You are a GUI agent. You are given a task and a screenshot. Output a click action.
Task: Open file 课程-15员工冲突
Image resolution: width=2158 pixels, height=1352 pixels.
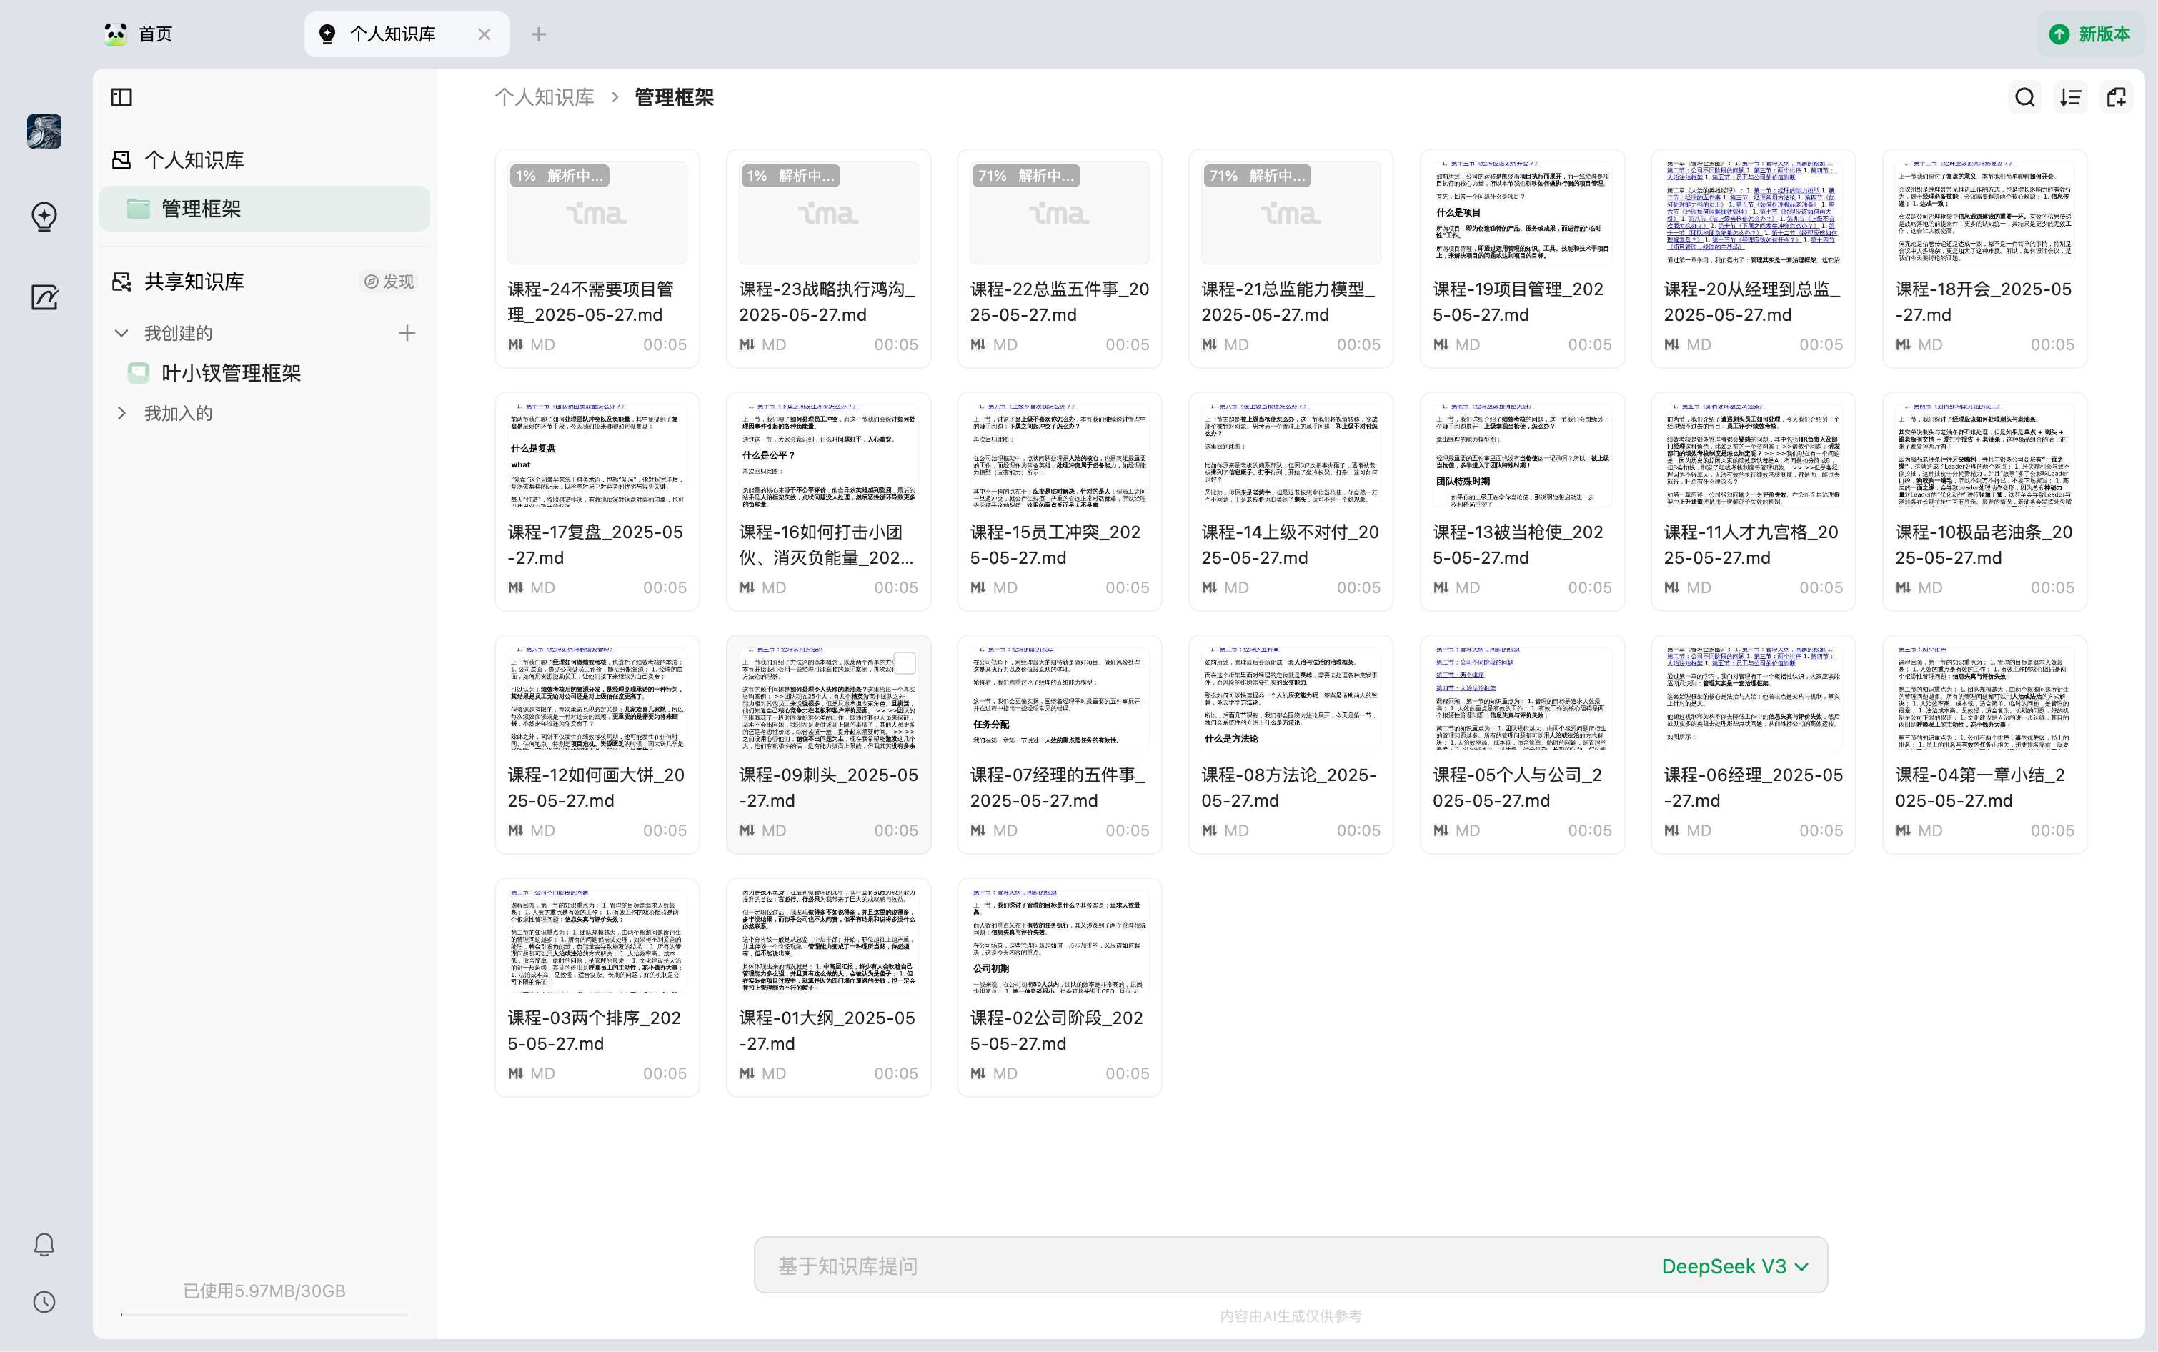tap(1059, 502)
